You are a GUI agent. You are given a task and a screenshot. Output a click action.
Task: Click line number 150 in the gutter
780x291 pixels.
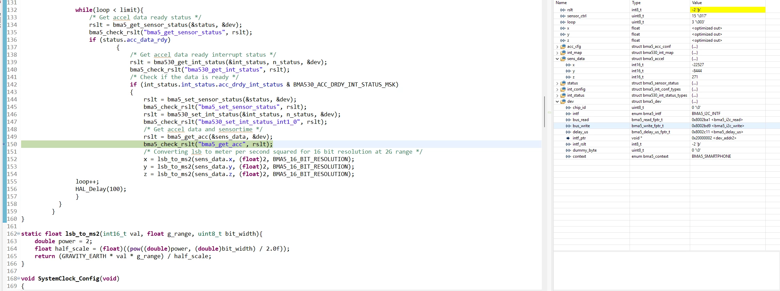point(12,144)
